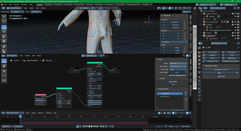
Task: Add Cloth physics
Action: click(x=211, y=58)
